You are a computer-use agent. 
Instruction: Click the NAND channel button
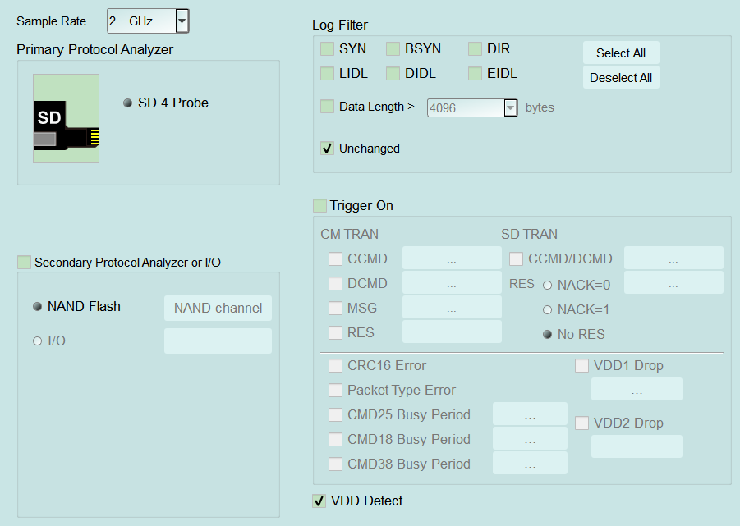218,308
